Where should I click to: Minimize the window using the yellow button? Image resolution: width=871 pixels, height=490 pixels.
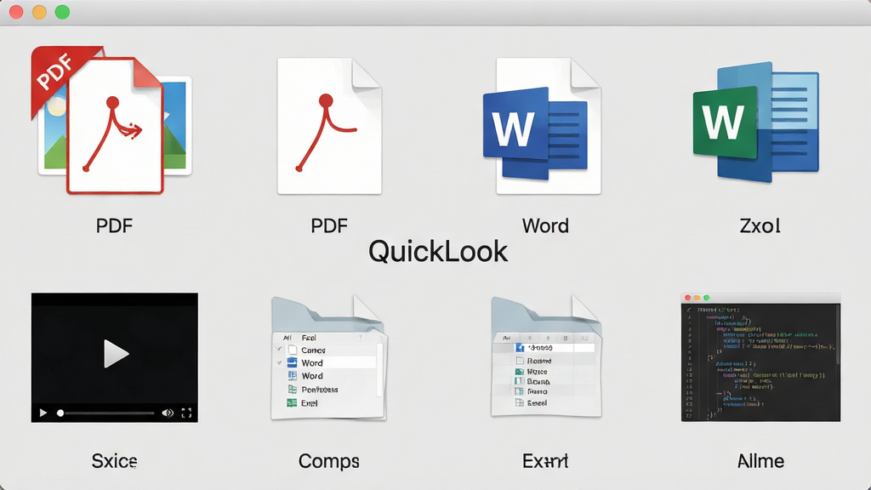(x=39, y=12)
